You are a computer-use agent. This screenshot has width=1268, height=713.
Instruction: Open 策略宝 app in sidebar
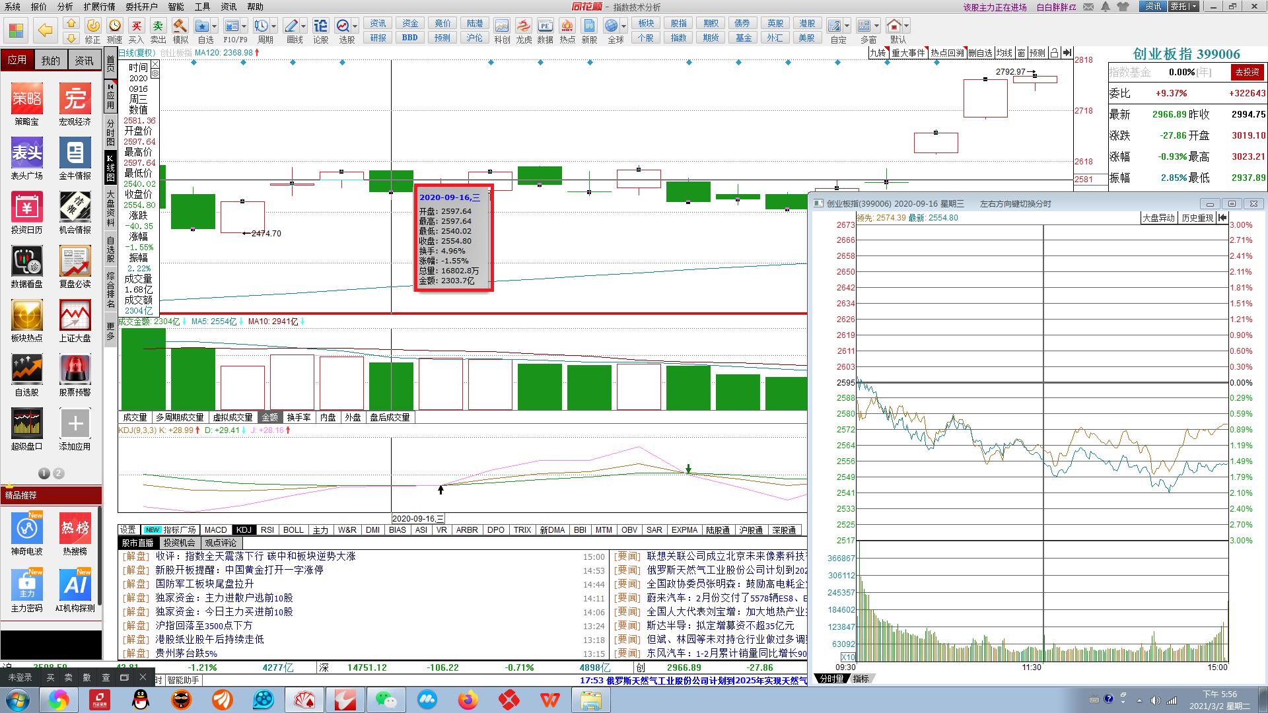coord(26,99)
